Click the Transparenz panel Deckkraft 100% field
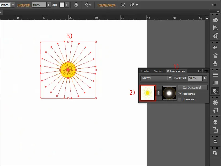Screen dimensions: 221x166 [195, 78]
